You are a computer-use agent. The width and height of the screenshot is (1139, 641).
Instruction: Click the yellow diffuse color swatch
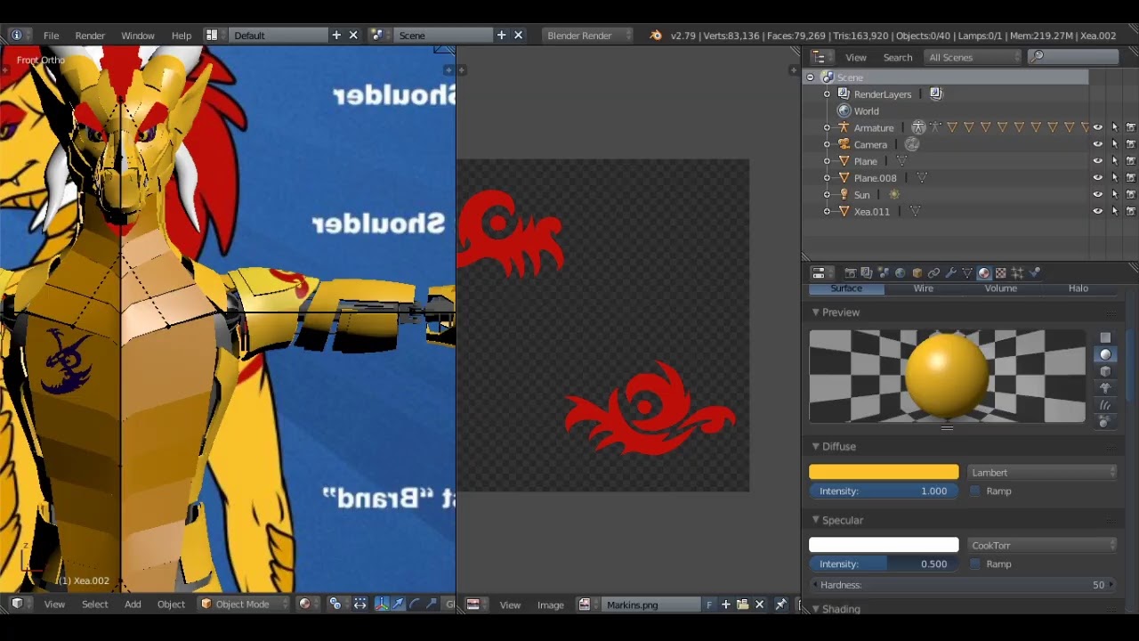[x=884, y=473]
